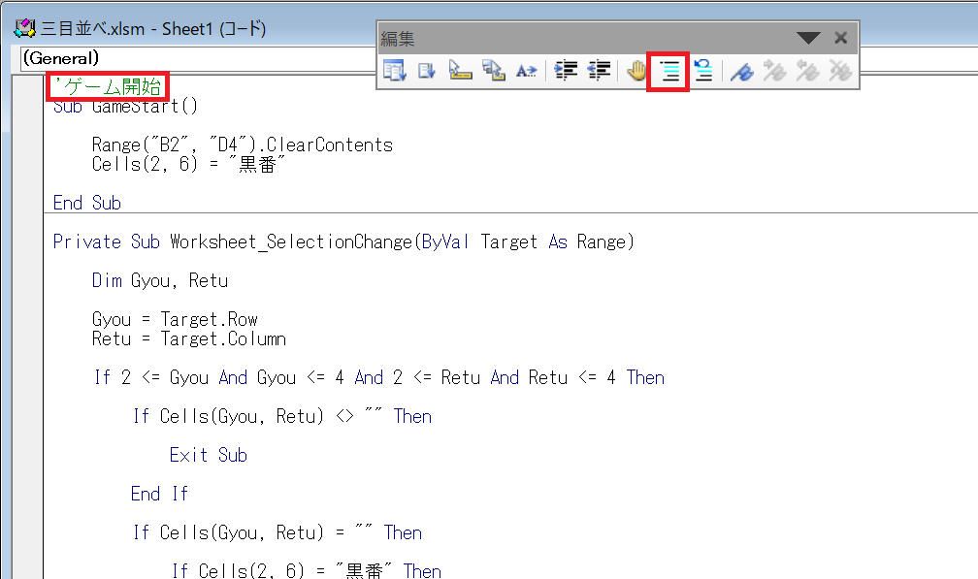Click the 'ゲーム開始 comment line
Screen dimensions: 978x579
[x=108, y=86]
